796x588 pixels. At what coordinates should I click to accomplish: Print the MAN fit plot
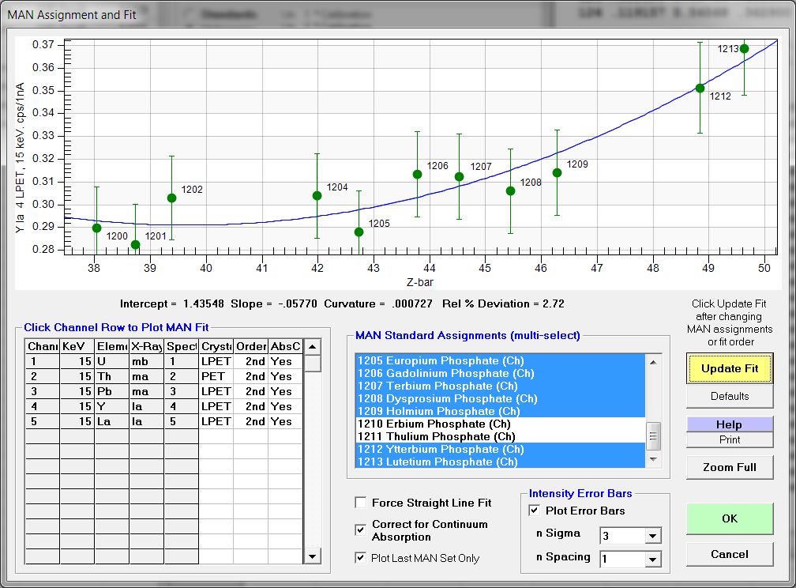[729, 439]
